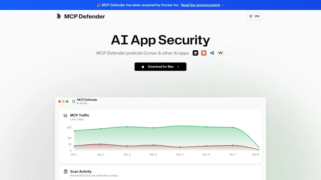Click the Dec 7 axis label
Screen dimensions: 321x180
tap(233, 154)
